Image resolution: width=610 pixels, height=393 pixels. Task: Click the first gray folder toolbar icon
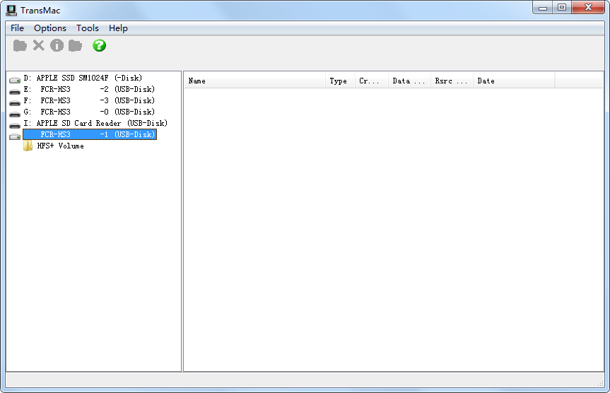pyautogui.click(x=20, y=45)
